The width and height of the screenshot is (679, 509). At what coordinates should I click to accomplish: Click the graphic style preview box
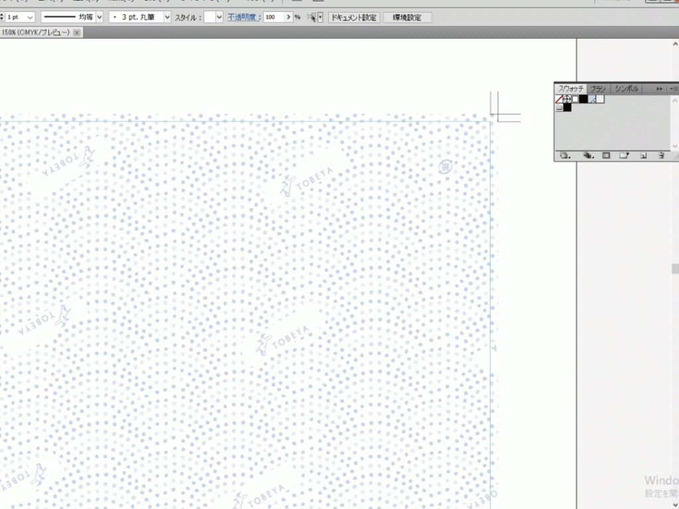click(x=210, y=17)
